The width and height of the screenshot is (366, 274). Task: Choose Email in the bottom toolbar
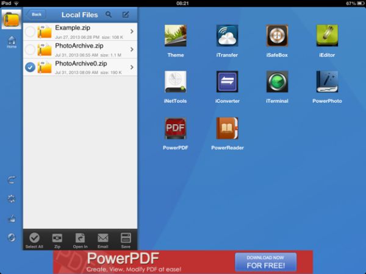(x=102, y=240)
